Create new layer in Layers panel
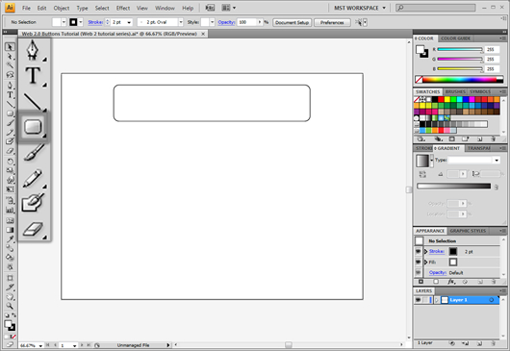Image resolution: width=510 pixels, height=351 pixels. [x=479, y=343]
